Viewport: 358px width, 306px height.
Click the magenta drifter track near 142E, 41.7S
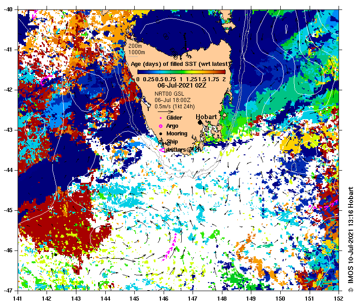pos(46,79)
